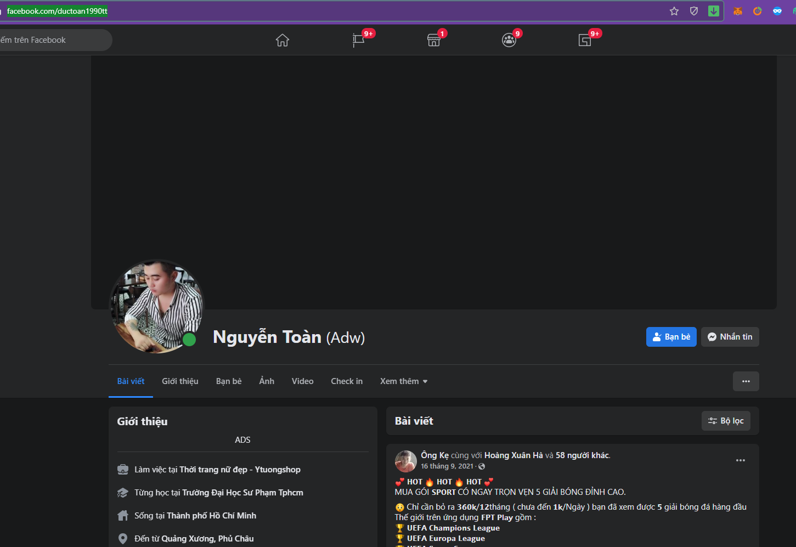Image resolution: width=796 pixels, height=547 pixels.
Task: Open Pages flag icon
Action: (358, 40)
